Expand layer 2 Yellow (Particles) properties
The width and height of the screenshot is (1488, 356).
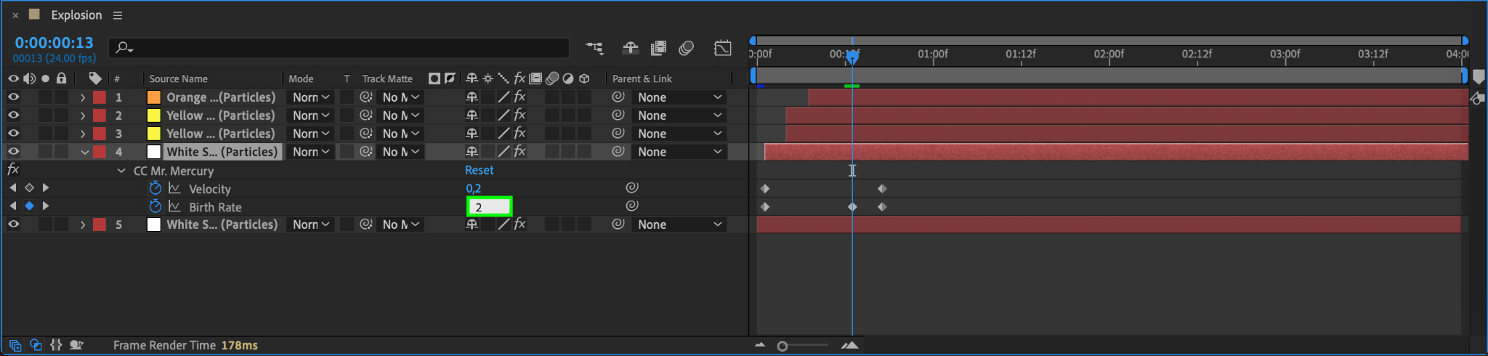pos(83,116)
